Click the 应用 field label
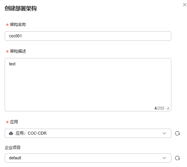Viewport: 187px width, 167px height. coord(14,122)
